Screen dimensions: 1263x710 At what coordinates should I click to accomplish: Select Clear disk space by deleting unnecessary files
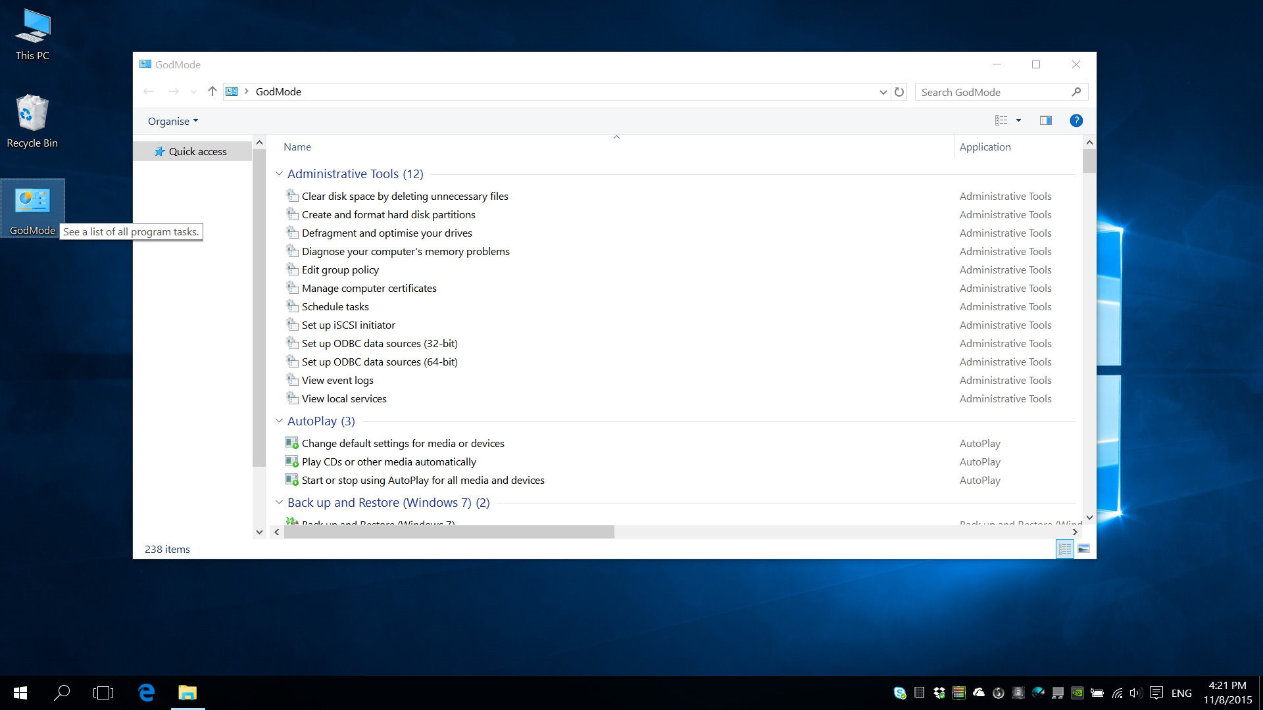point(405,196)
